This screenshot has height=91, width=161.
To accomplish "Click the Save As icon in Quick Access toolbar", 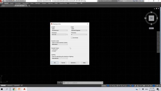I will [x=13, y=1].
